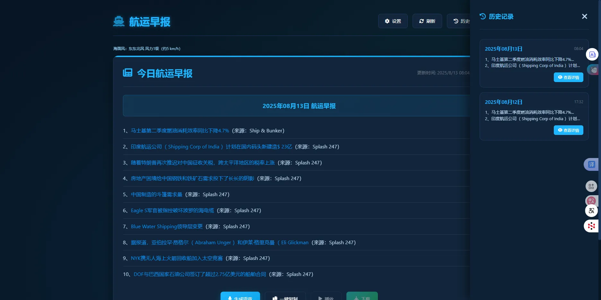Click the green 下载 download button
The image size is (601, 300).
pyautogui.click(x=362, y=297)
